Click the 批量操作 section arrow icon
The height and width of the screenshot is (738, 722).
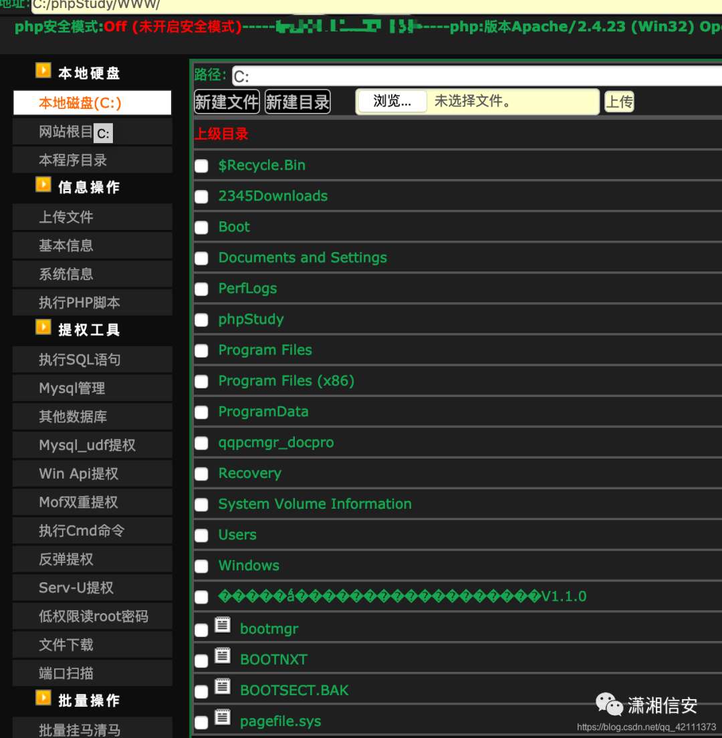(x=43, y=697)
